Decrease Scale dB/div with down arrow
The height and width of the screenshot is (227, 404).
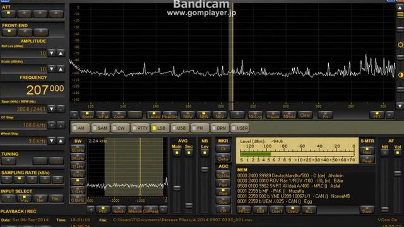(x=52, y=69)
